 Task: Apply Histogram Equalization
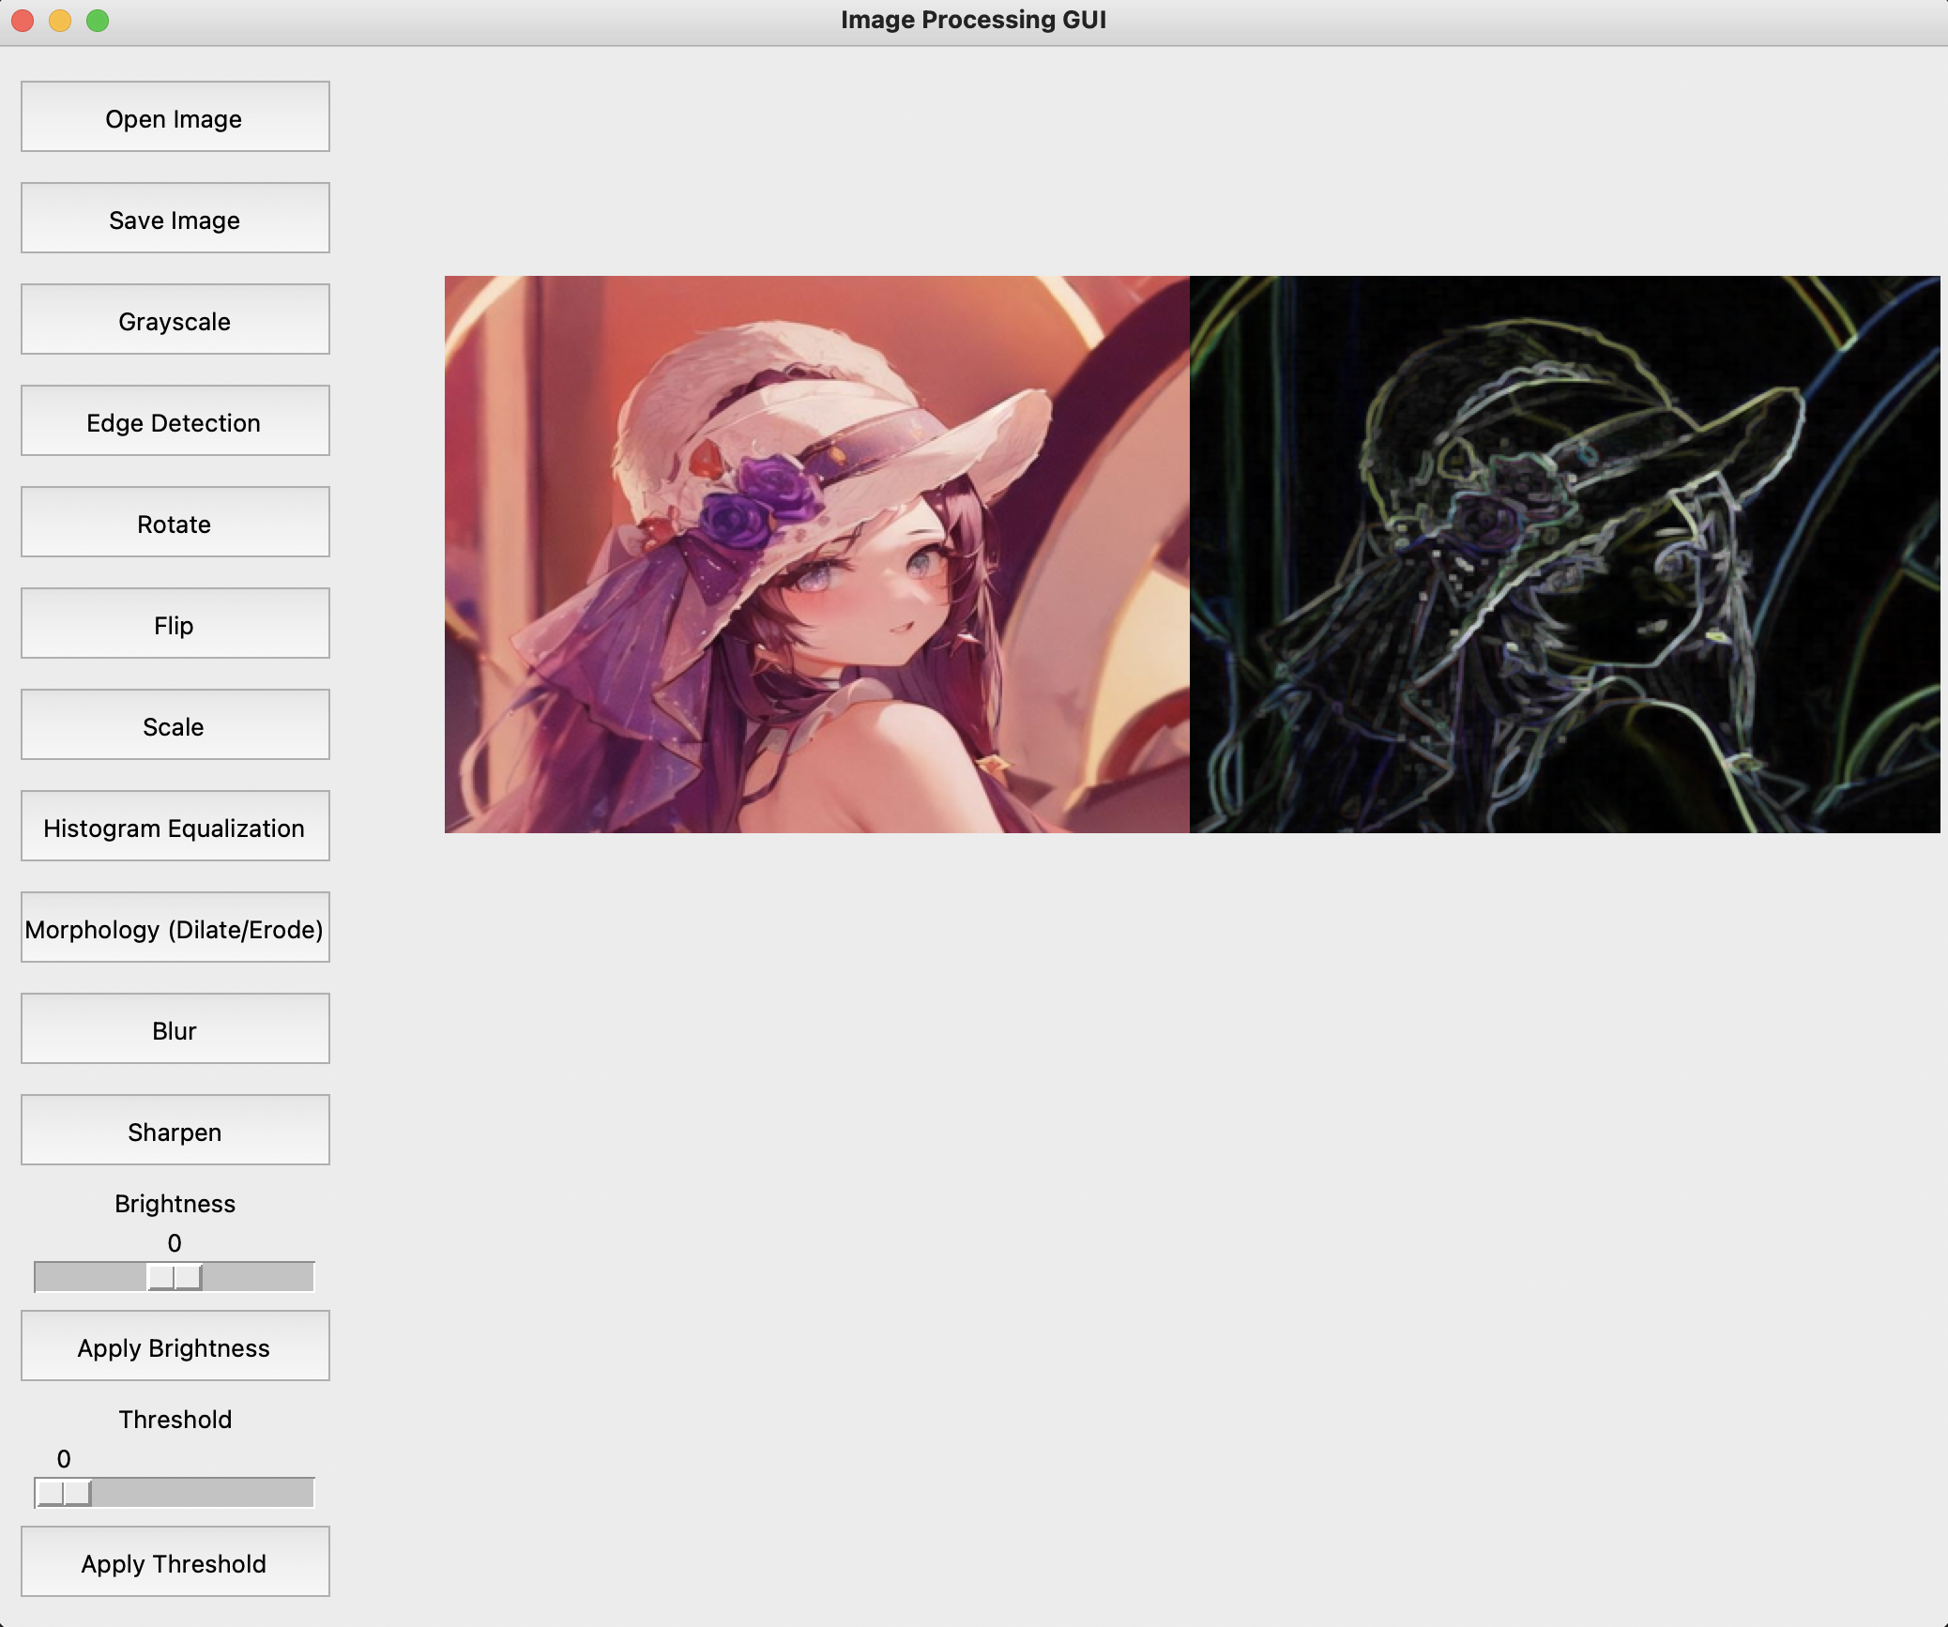[175, 826]
